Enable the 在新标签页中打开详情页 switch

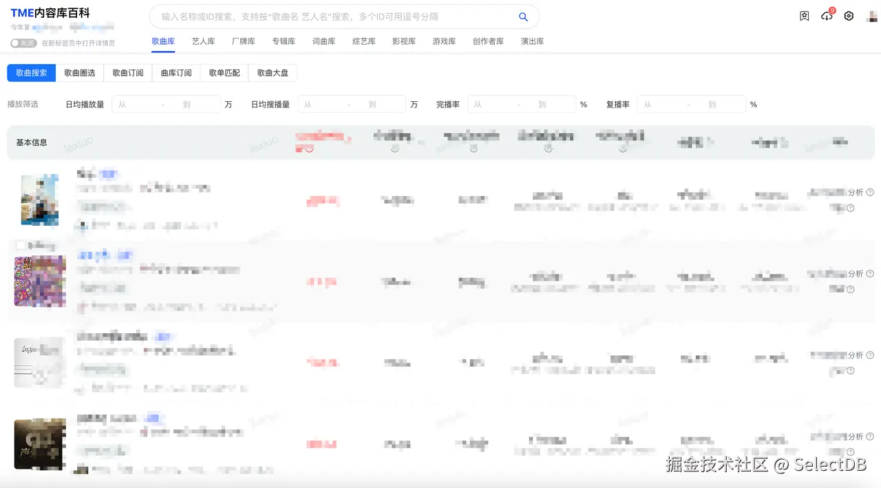(x=24, y=43)
